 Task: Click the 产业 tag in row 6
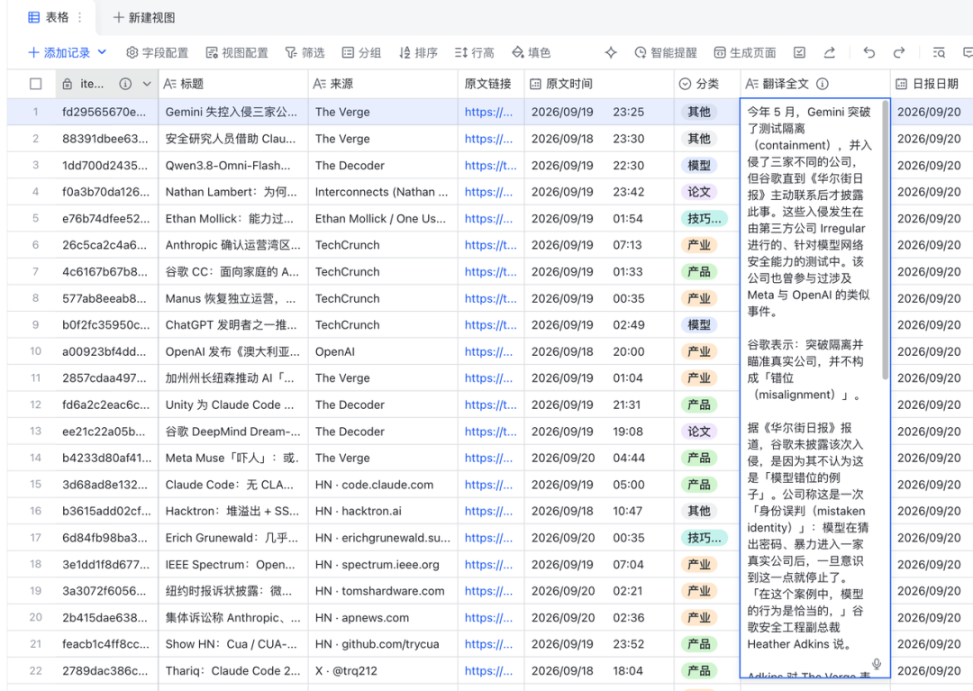pyautogui.click(x=699, y=246)
